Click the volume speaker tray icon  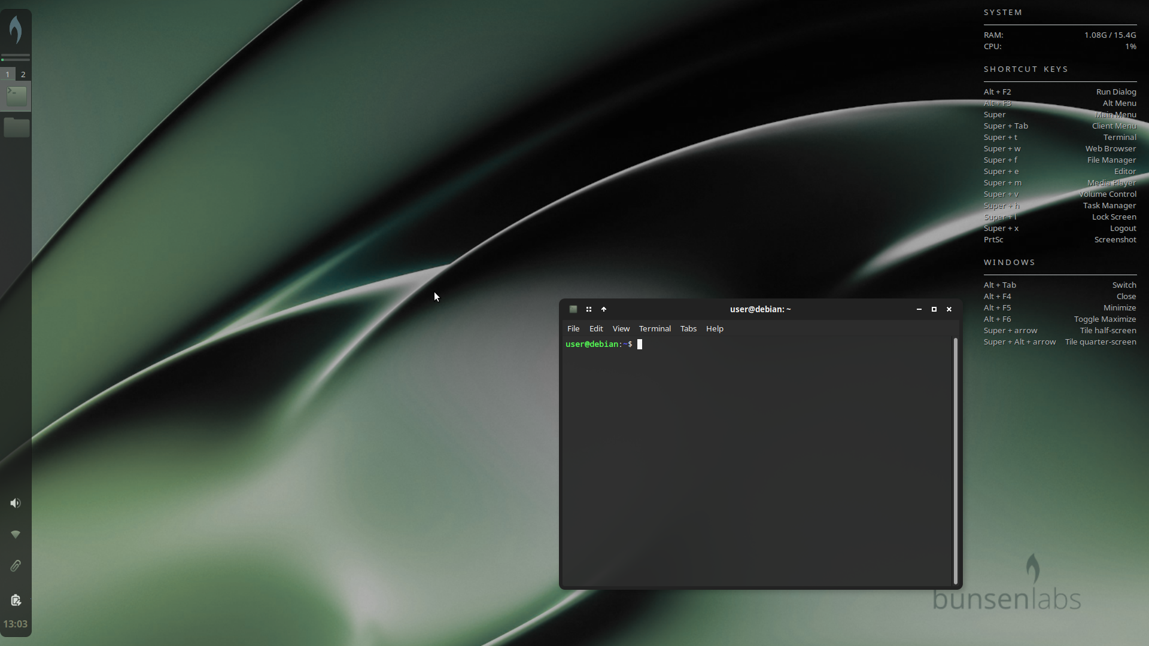[16, 503]
